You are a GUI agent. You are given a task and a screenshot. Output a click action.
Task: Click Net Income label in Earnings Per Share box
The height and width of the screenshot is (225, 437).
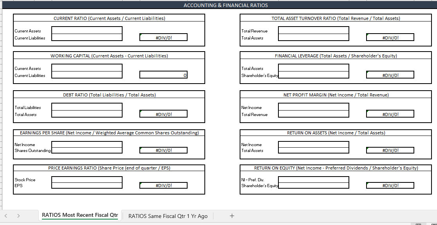point(25,145)
